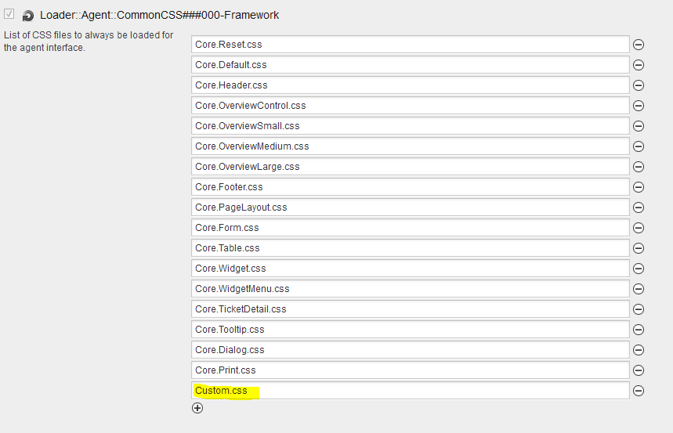Remove the Core.OverviewSmall.css entry
Image resolution: width=673 pixels, height=433 pixels.
[x=639, y=126]
